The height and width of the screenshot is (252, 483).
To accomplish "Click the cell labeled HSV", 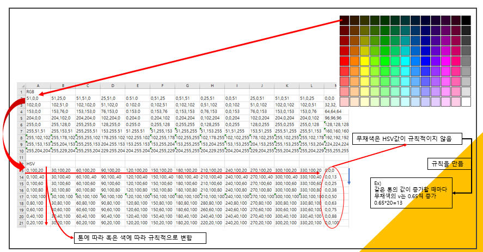I will [38, 164].
